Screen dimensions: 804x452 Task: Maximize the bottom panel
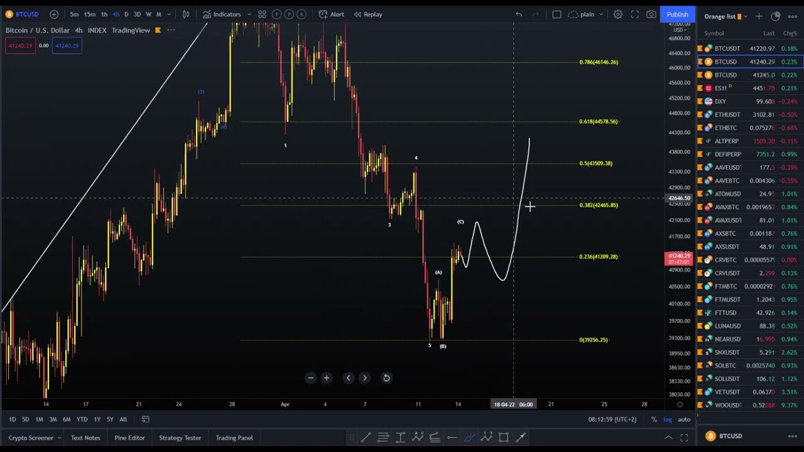[684, 438]
